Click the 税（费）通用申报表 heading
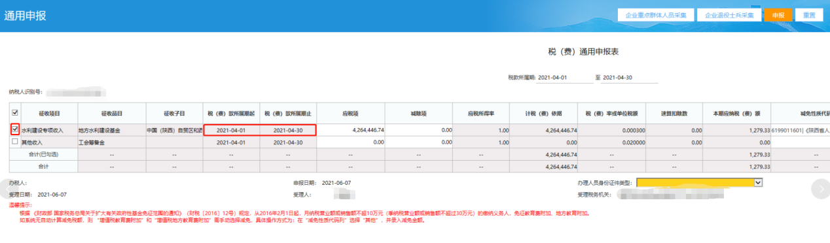830x243 pixels. tap(584, 51)
